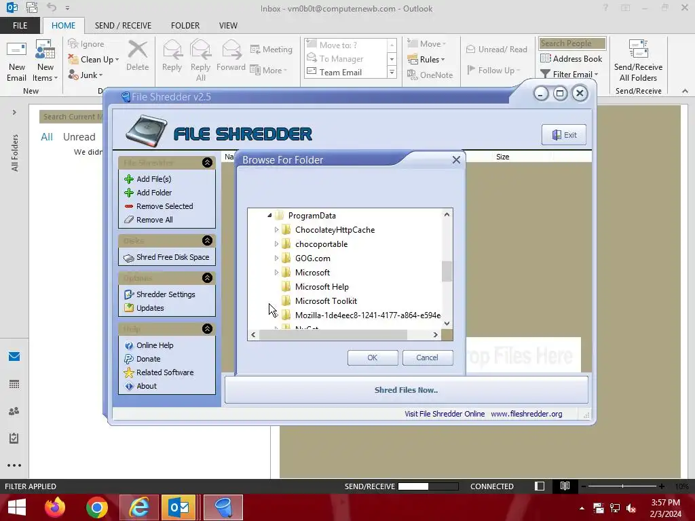
Task: Collapse the Help sidebar section
Action: [x=207, y=329]
